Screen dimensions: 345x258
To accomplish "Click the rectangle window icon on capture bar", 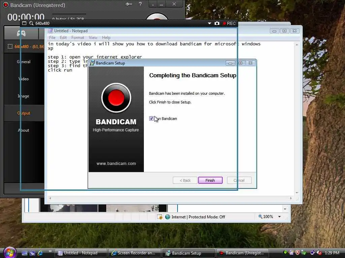I will coord(24,23).
